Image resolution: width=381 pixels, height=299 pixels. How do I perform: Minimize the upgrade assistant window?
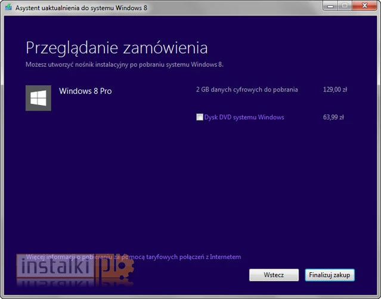(x=330, y=7)
